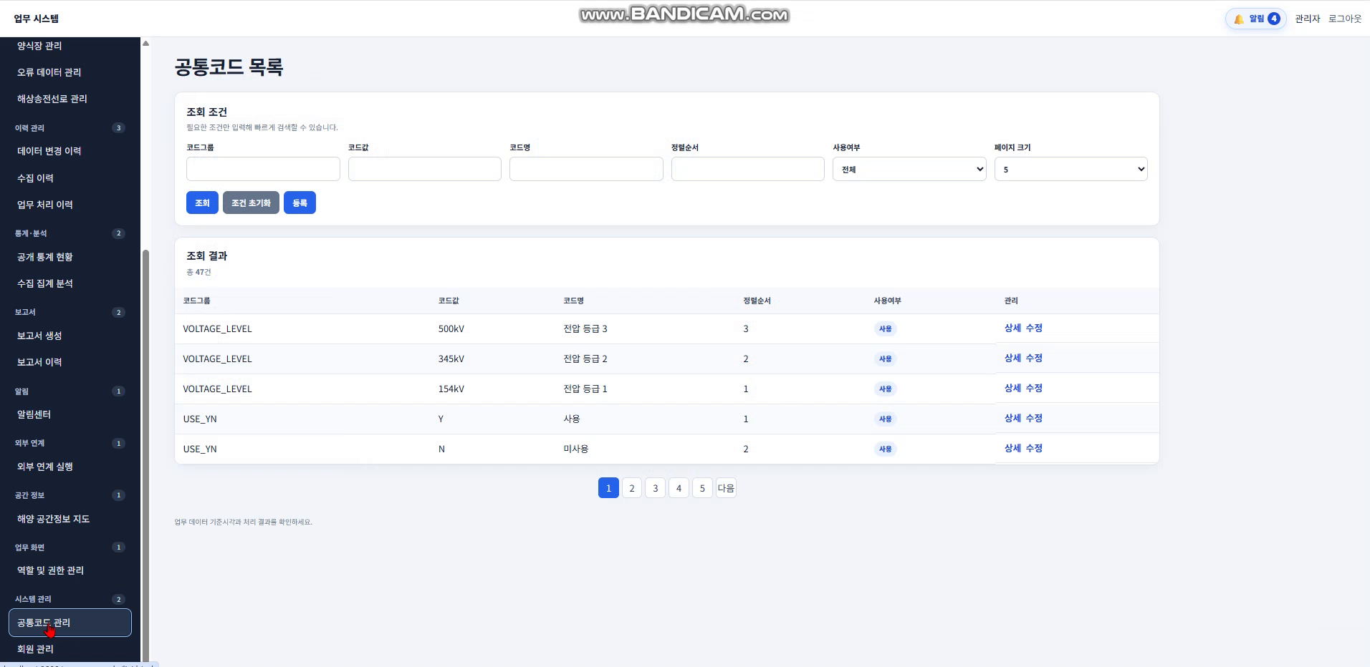Click the 조회 search button
Viewport: 1370px width, 667px height.
click(x=202, y=203)
